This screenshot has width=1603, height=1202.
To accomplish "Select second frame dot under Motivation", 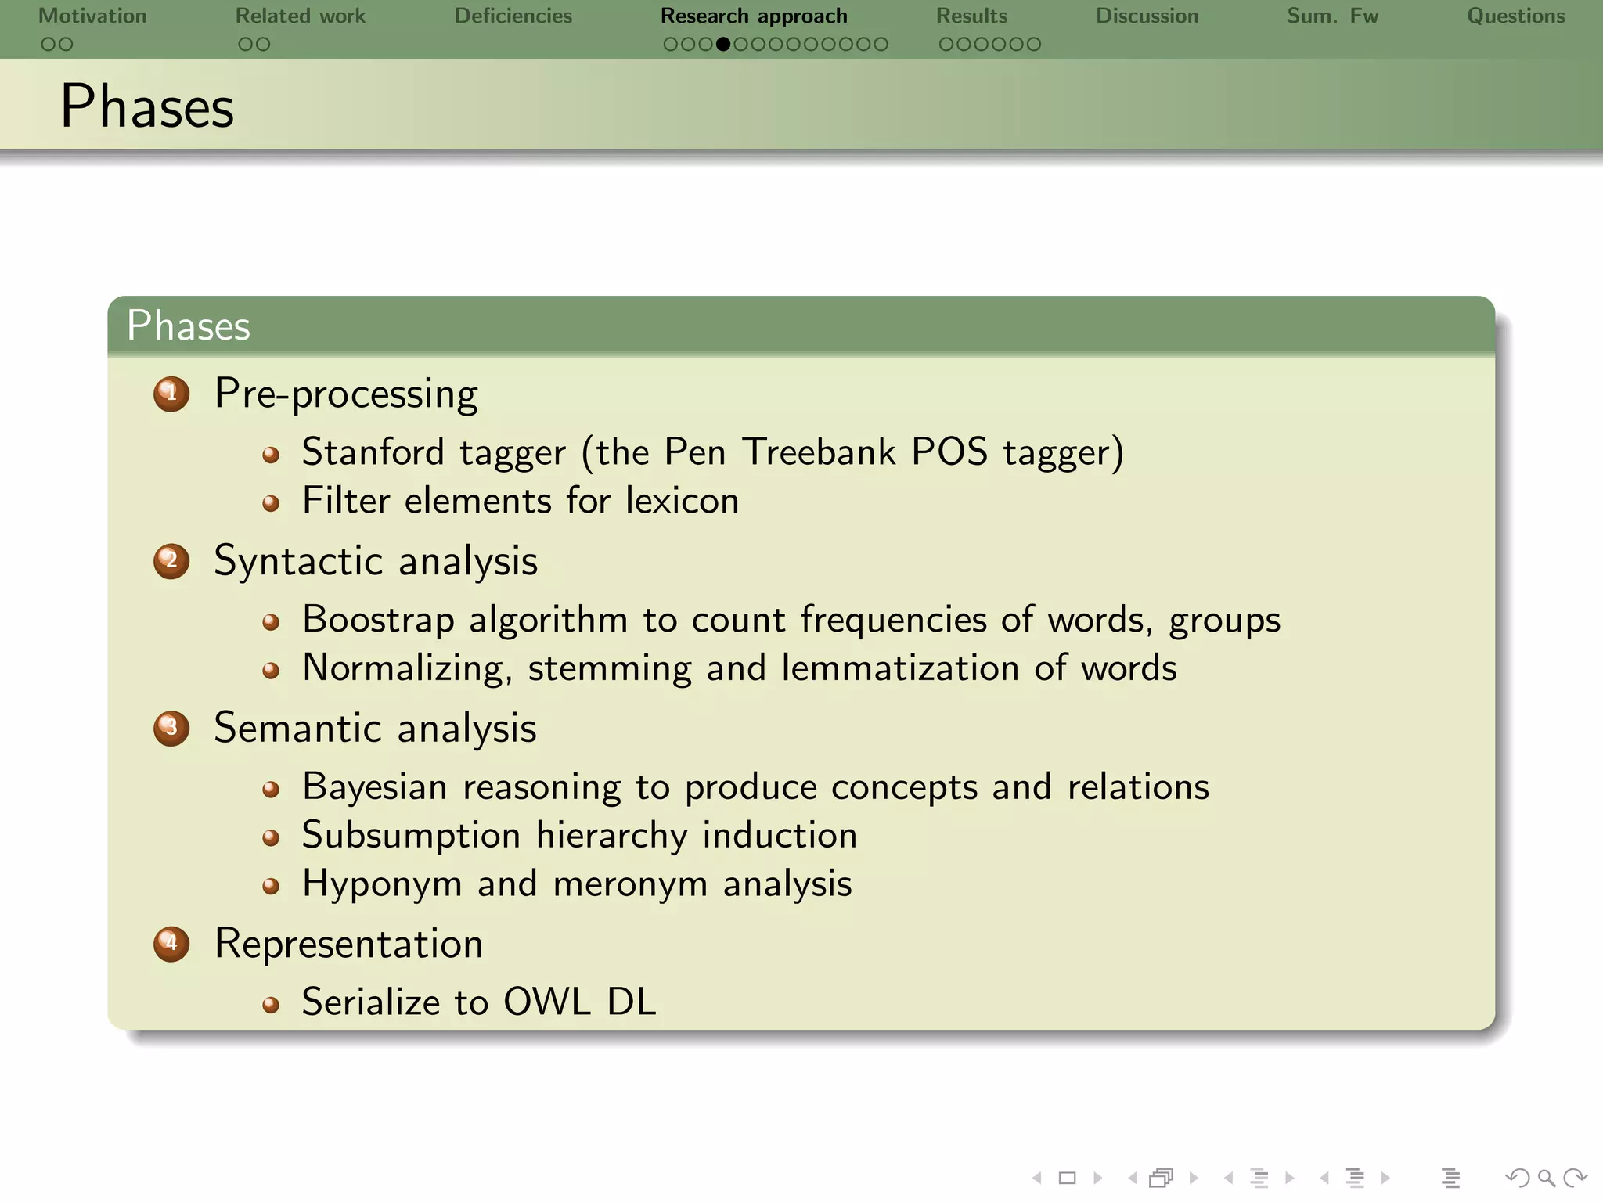I will point(66,45).
